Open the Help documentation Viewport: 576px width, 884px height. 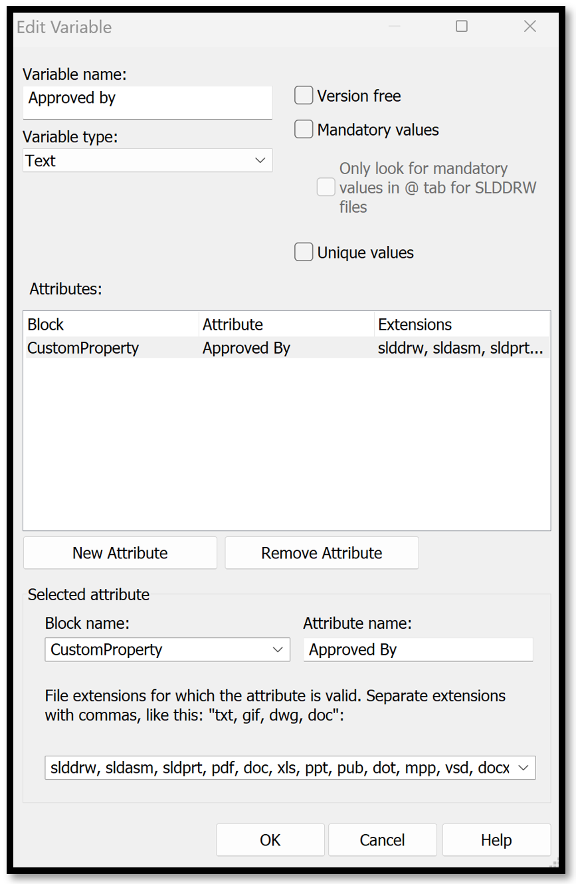tap(496, 839)
